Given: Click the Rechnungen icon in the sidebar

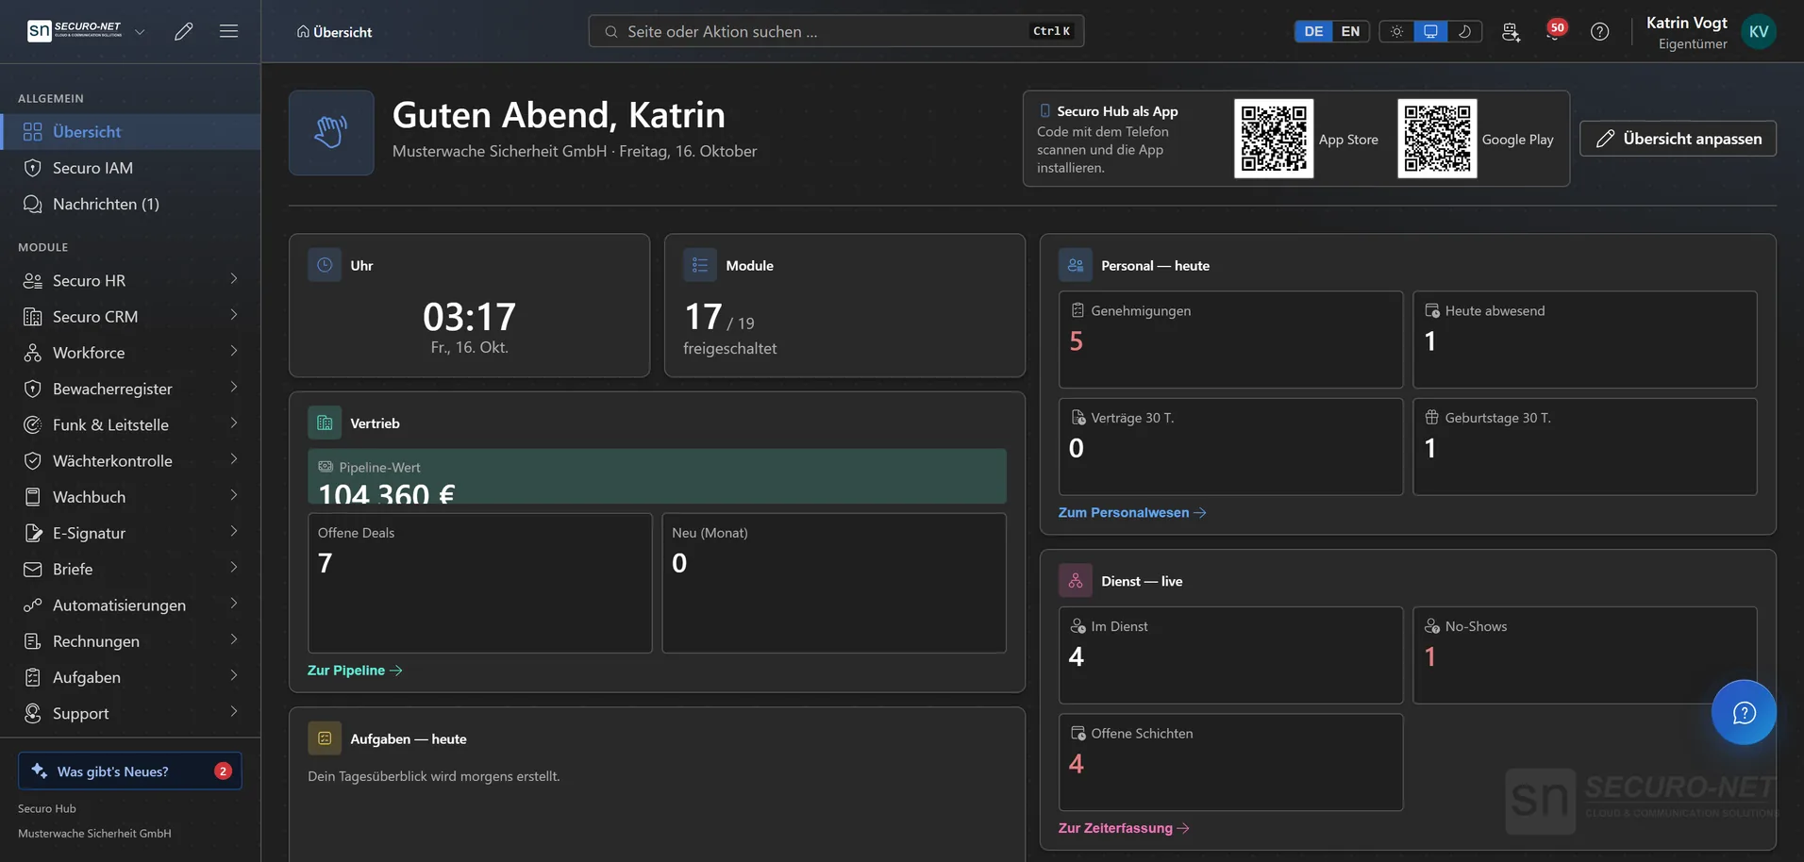Looking at the screenshot, I should tap(33, 641).
